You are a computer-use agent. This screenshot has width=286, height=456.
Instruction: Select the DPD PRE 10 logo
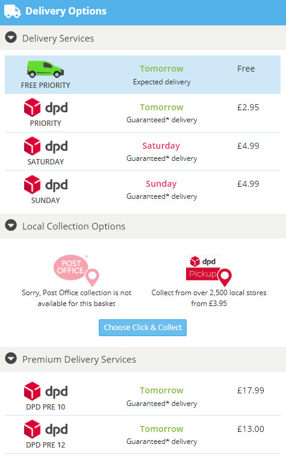pyautogui.click(x=46, y=391)
